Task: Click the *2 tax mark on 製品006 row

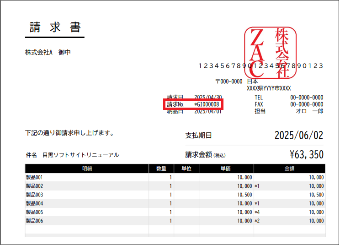Action: [257, 221]
